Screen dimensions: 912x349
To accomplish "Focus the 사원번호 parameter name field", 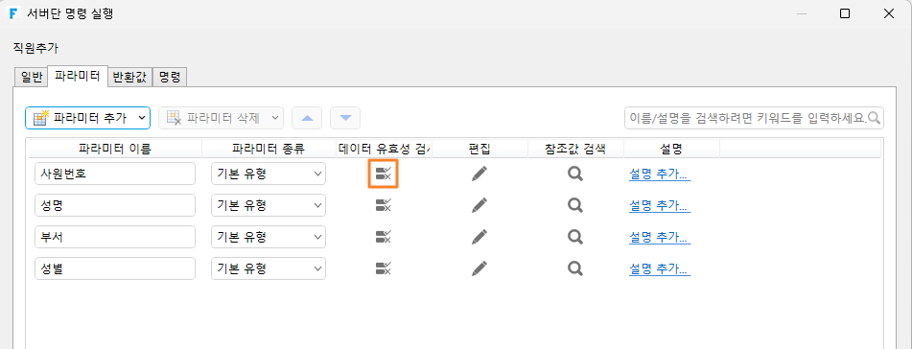I will [114, 174].
